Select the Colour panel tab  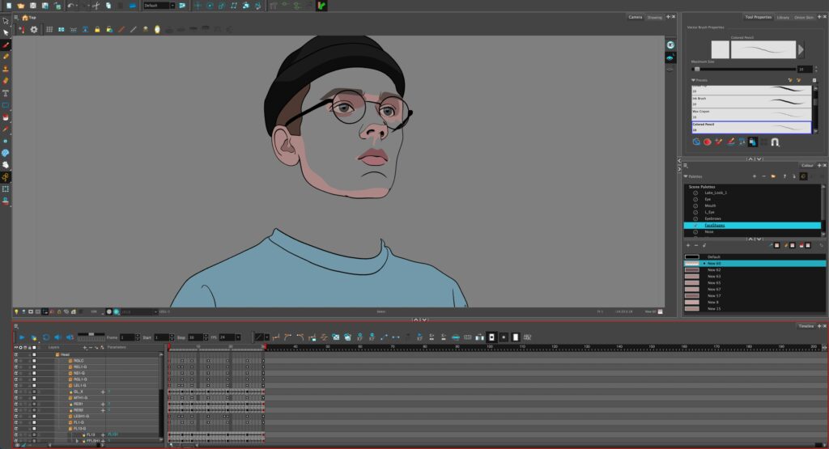tap(807, 165)
